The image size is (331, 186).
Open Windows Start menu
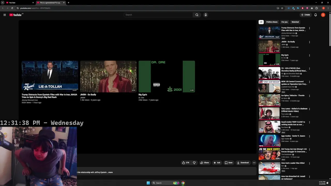148,183
